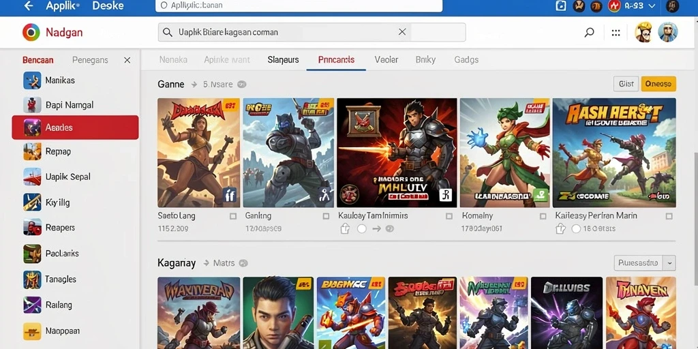Screen dimensions: 698x349
Task: Tick the checkbox next to Komelny
Action: 543,216
